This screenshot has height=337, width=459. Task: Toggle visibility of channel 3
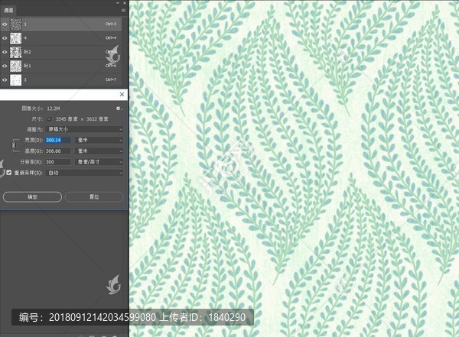pos(5,80)
